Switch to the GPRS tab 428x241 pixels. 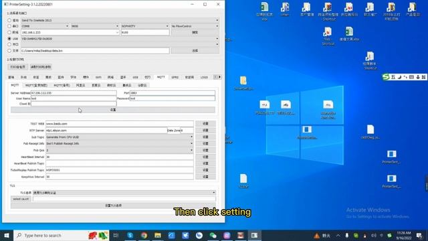coord(175,78)
